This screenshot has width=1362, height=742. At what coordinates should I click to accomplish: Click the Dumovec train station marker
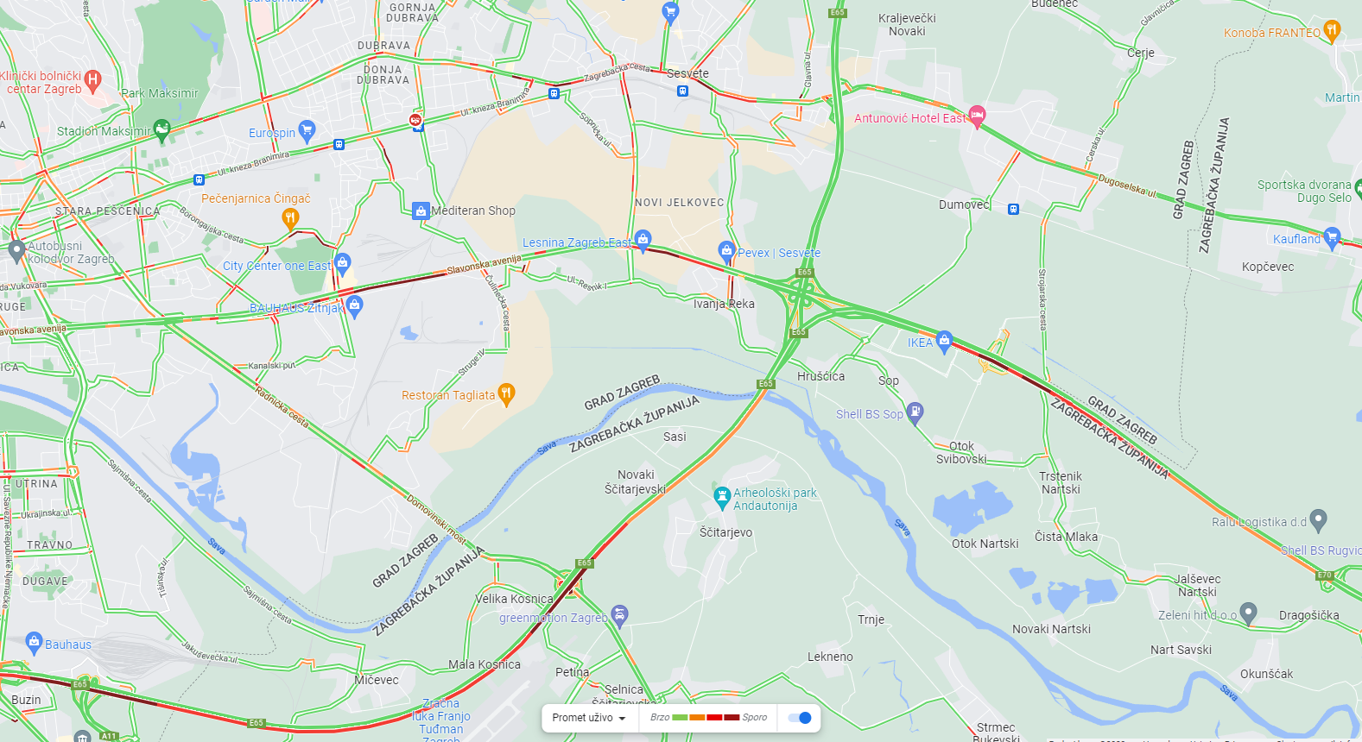pyautogui.click(x=1013, y=209)
